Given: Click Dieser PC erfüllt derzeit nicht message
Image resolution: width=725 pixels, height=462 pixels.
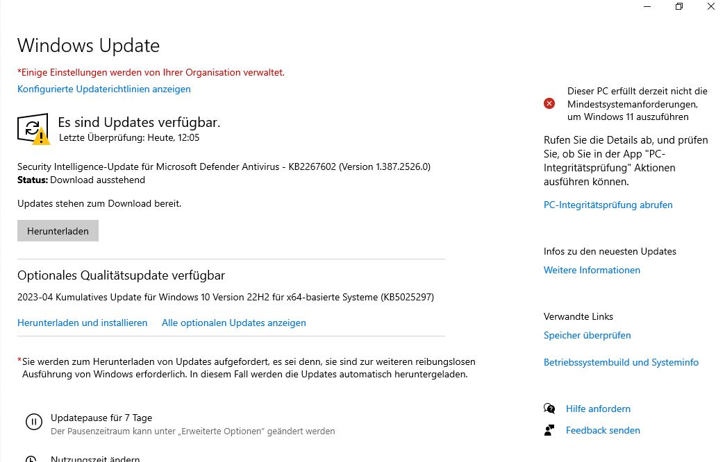Looking at the screenshot, I should coord(637,104).
